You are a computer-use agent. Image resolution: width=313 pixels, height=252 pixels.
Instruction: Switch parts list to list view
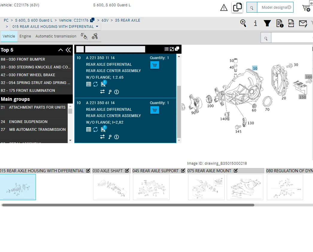167,49
